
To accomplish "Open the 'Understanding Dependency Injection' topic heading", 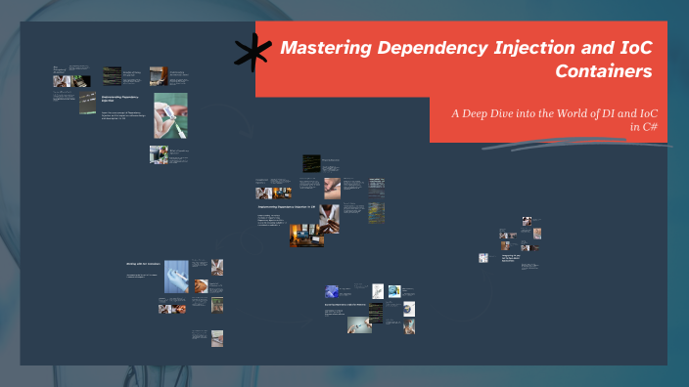I will (x=120, y=99).
